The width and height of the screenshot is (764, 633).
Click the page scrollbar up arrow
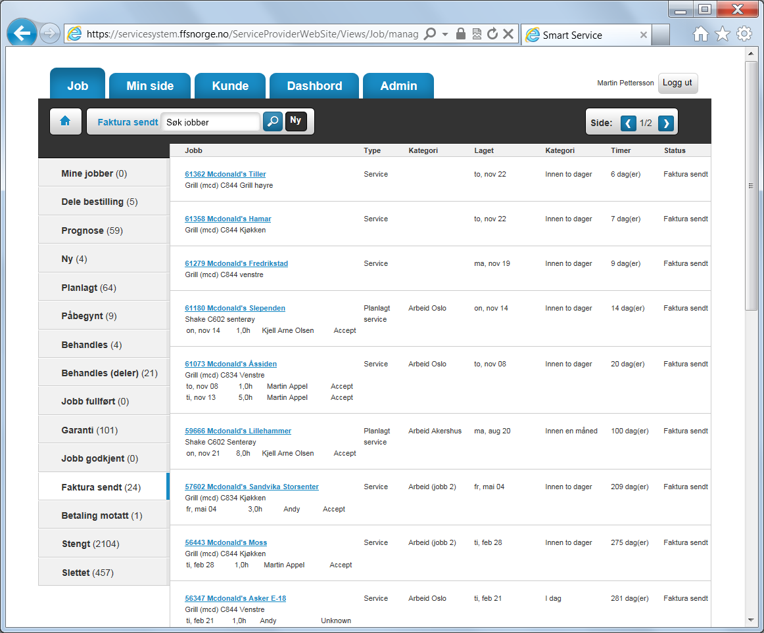coord(751,54)
